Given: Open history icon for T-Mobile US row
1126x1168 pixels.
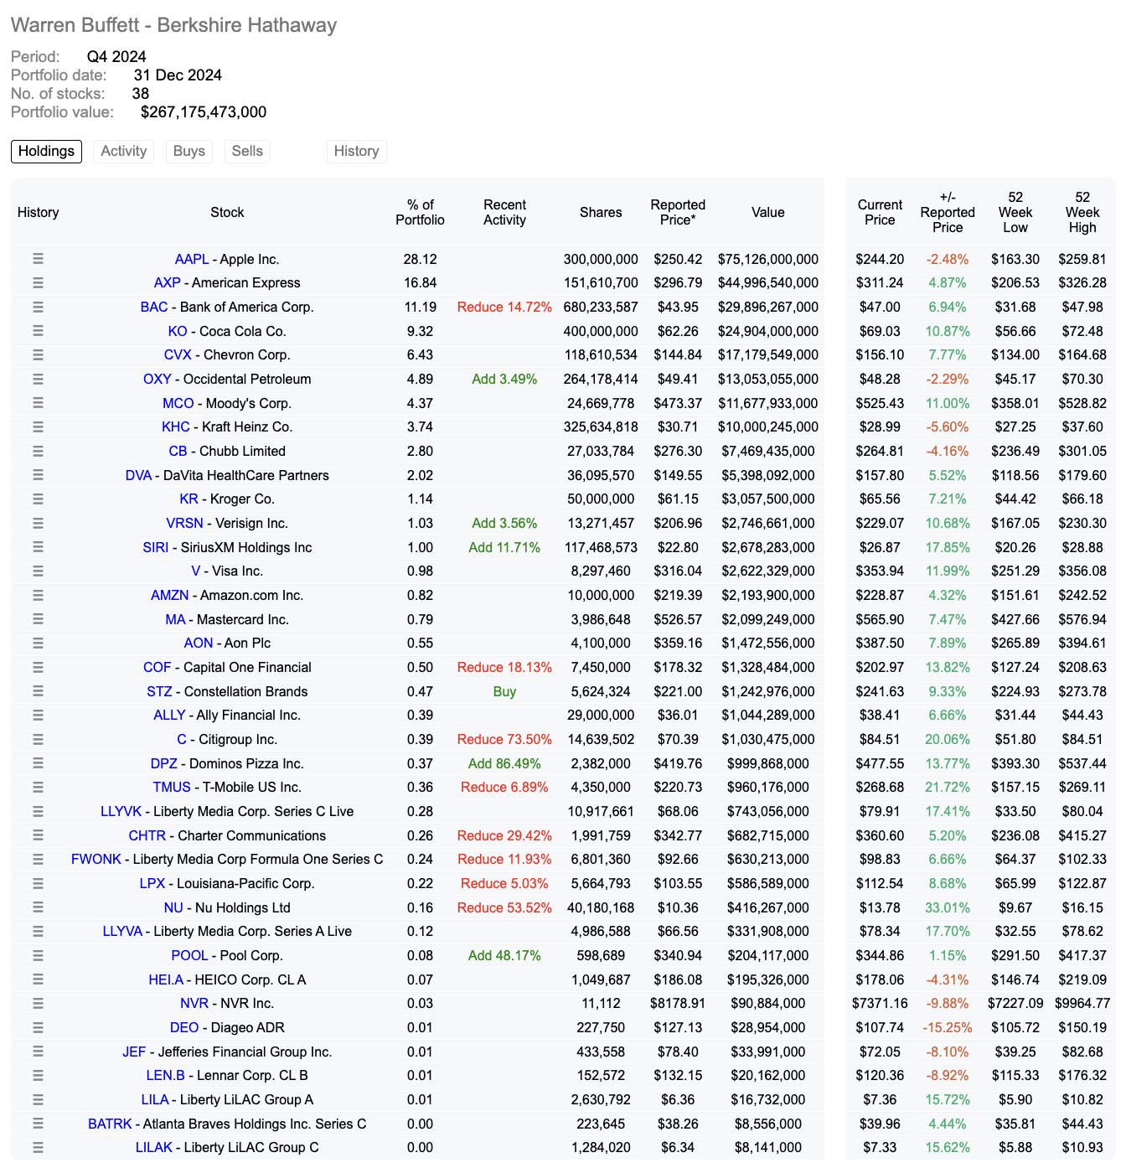Looking at the screenshot, I should 38,788.
